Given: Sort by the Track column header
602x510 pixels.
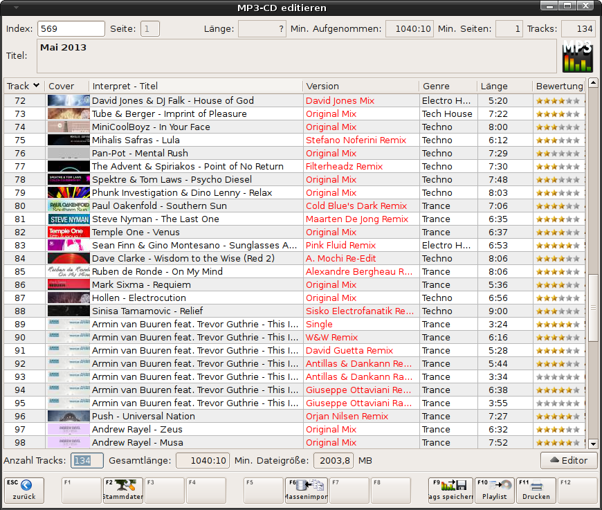Looking at the screenshot, I should [x=23, y=86].
